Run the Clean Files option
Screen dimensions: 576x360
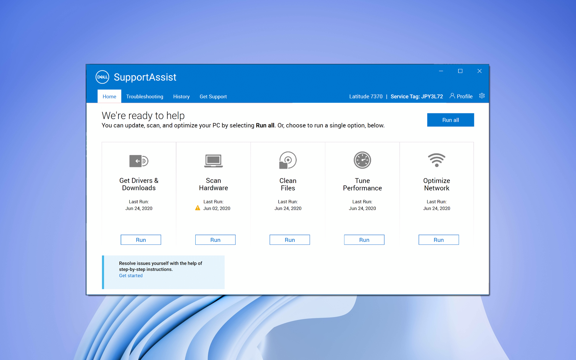pos(290,240)
